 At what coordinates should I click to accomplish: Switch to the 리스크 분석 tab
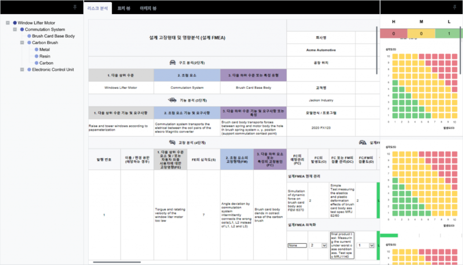[98, 8]
